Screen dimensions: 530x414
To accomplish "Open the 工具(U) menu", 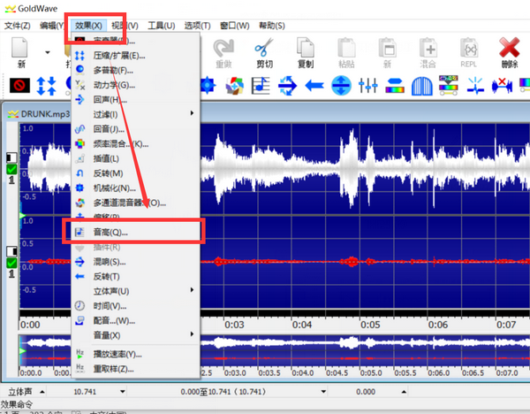I will pos(162,26).
